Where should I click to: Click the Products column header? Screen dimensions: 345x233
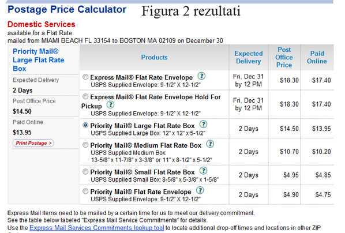tap(154, 58)
